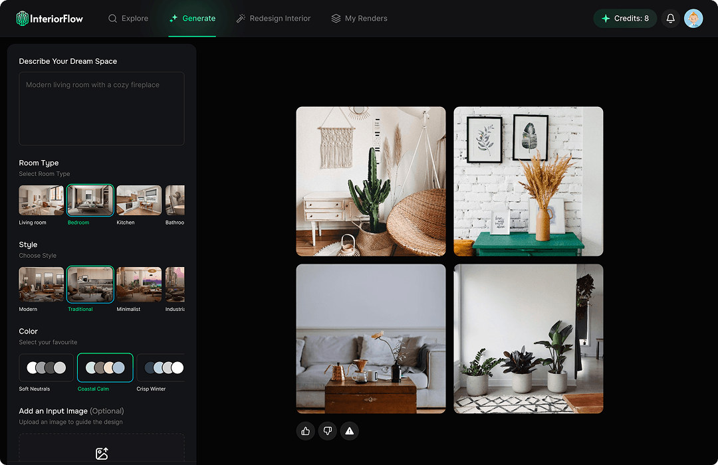
Task: Select the Minimalist style
Action: (138, 282)
